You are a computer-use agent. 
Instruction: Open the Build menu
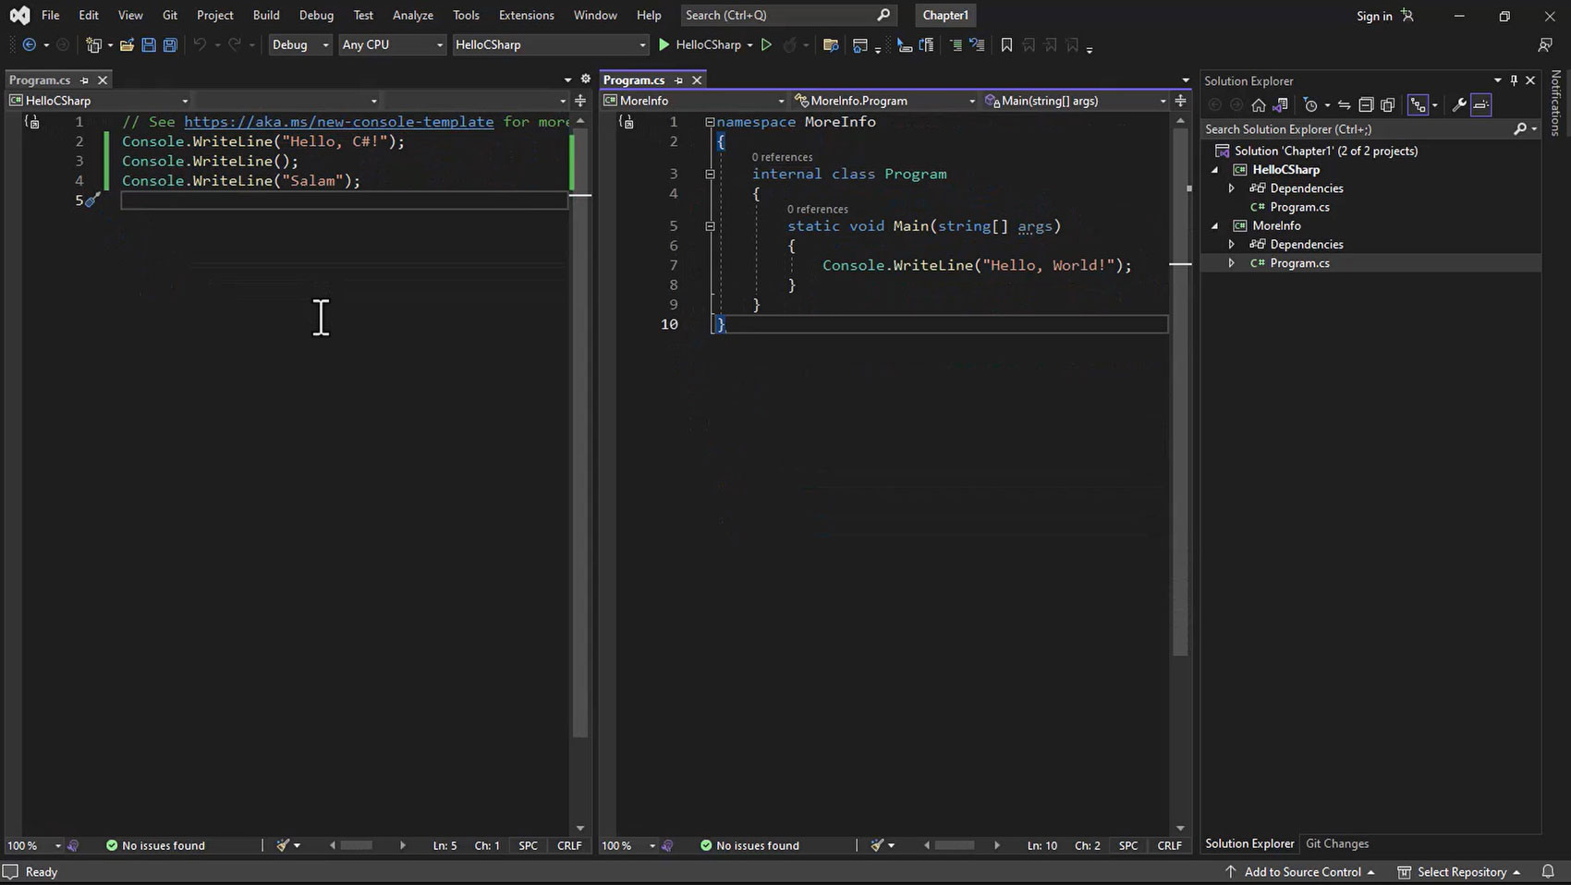click(266, 15)
